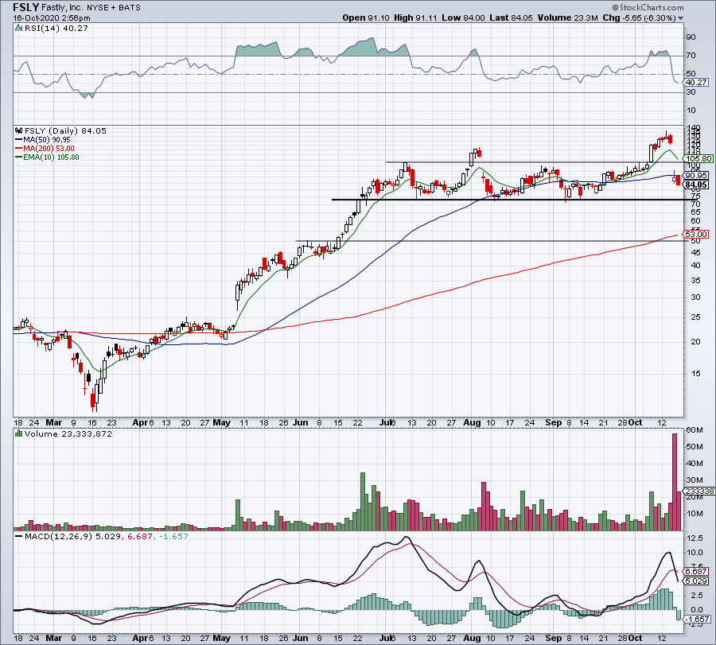Click the green 105.80 EMA price tag

click(x=698, y=159)
